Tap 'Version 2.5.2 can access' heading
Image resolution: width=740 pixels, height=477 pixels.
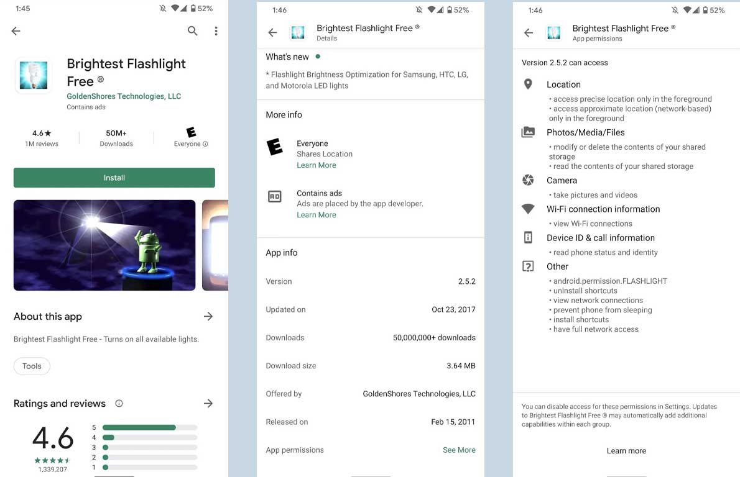565,63
